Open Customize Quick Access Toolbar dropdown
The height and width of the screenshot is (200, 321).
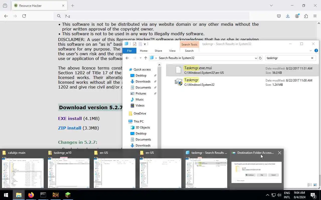[x=145, y=44]
